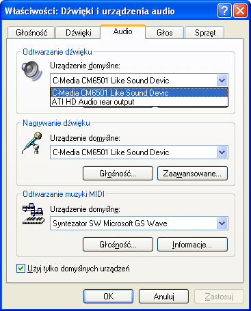
Task: Open Zaawansowane recording settings
Action: tap(192, 174)
